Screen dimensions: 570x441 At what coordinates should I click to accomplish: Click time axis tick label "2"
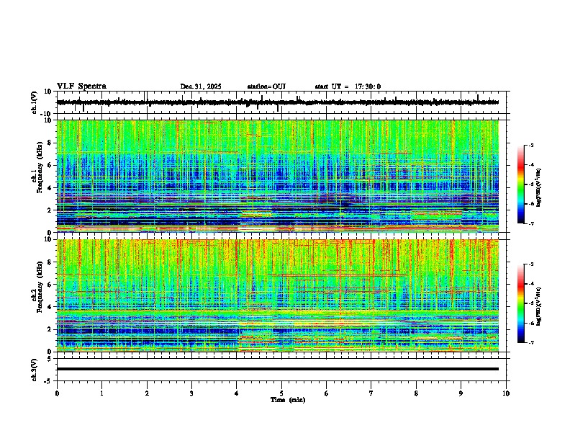tap(147, 393)
